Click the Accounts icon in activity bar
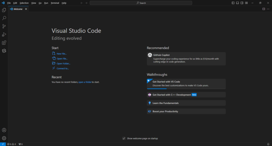Viewport: 272px width, 146px height. (x=4, y=130)
